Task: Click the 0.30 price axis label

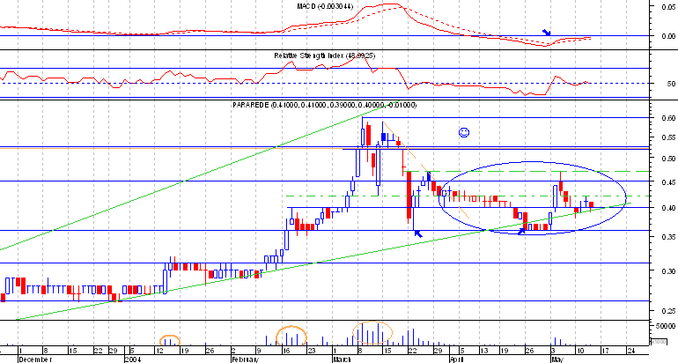Action: coord(667,271)
